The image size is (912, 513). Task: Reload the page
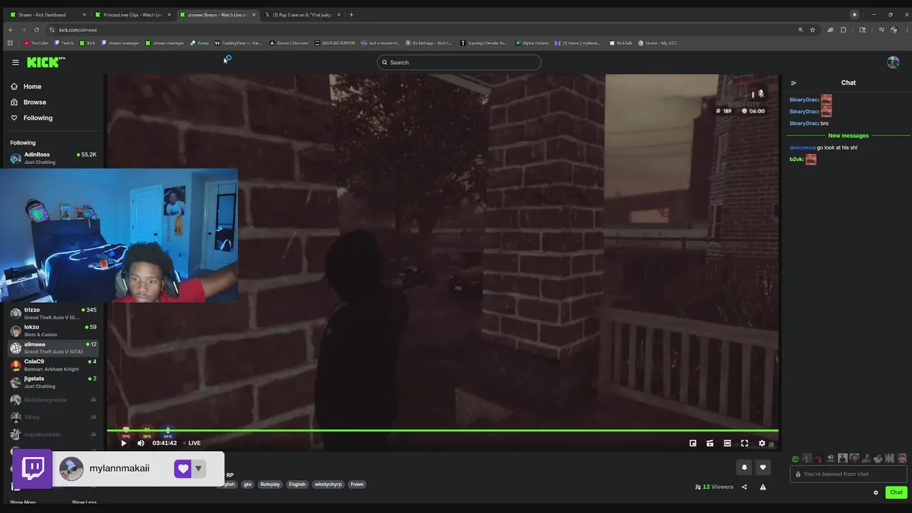(x=36, y=30)
